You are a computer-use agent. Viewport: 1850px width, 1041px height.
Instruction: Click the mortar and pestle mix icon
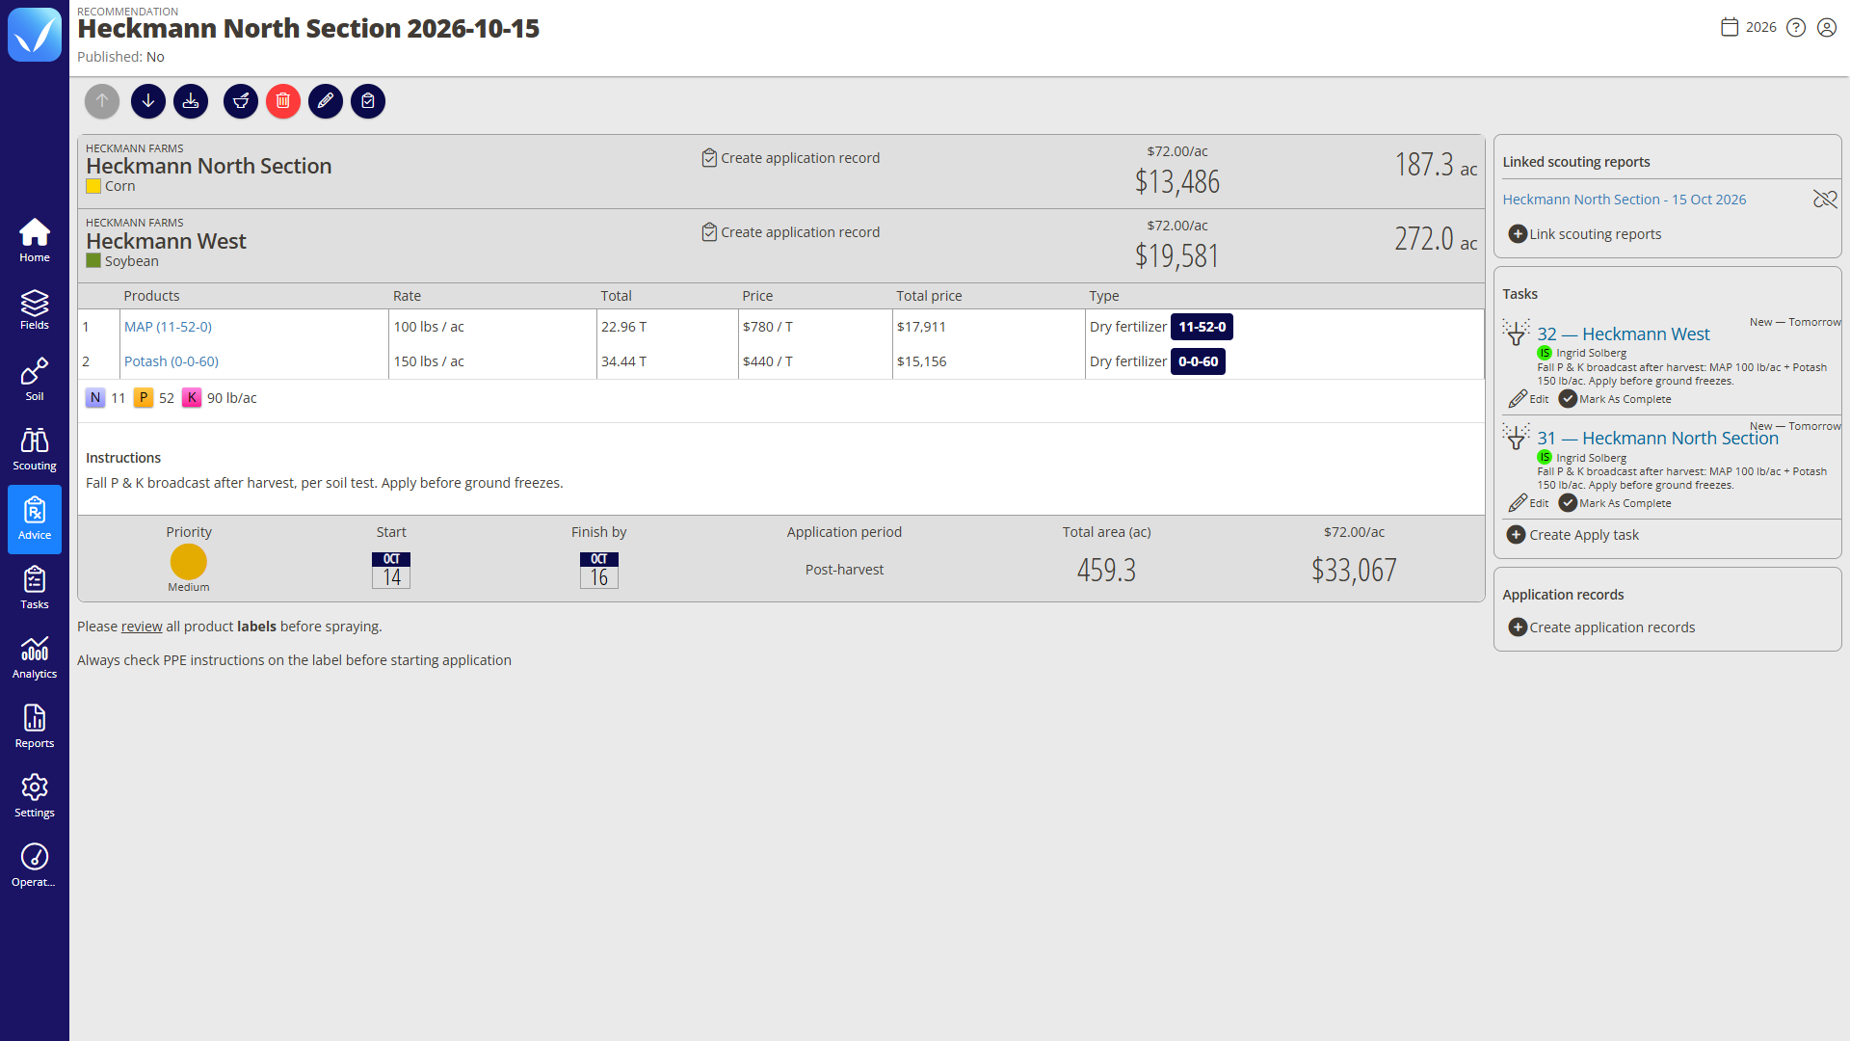tap(241, 101)
